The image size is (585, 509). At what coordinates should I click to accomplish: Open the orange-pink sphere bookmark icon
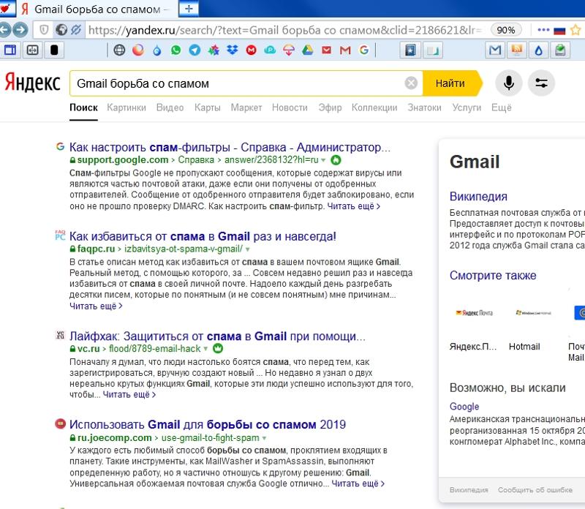point(138,50)
